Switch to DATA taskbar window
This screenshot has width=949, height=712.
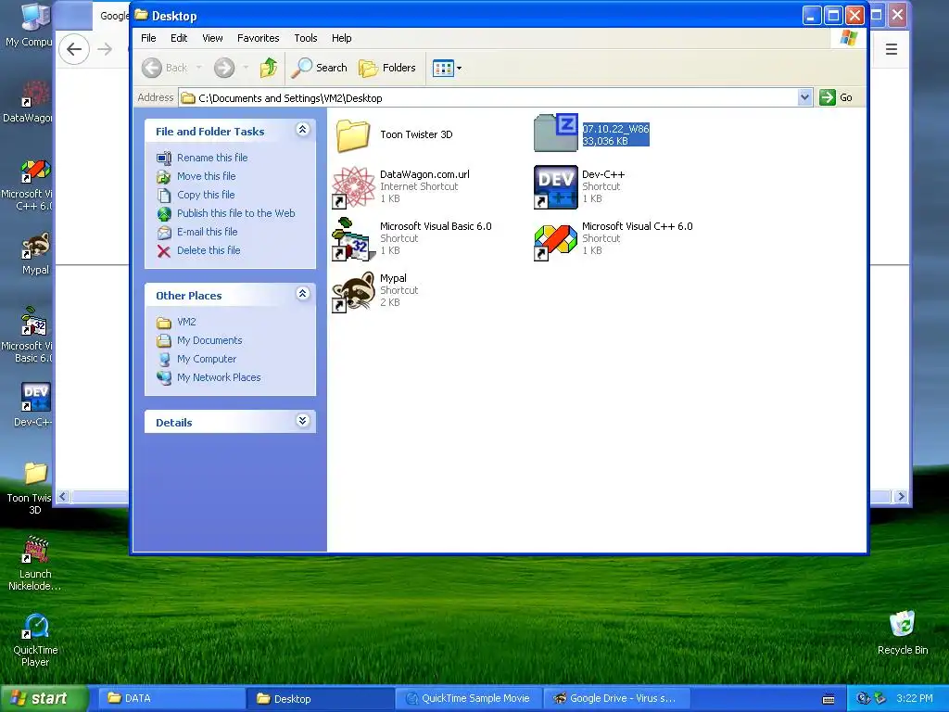(171, 698)
